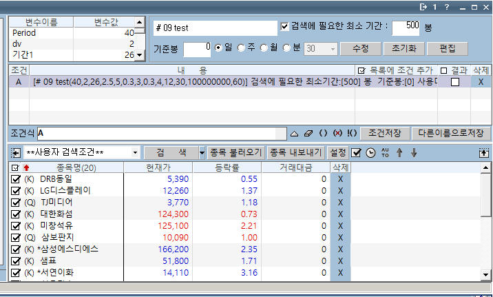493x297 pixels.
Task: Delete DRB동일 row with its X
Action: pyautogui.click(x=340, y=179)
